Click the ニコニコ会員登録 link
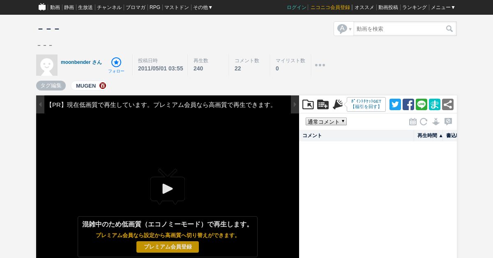 [x=330, y=7]
